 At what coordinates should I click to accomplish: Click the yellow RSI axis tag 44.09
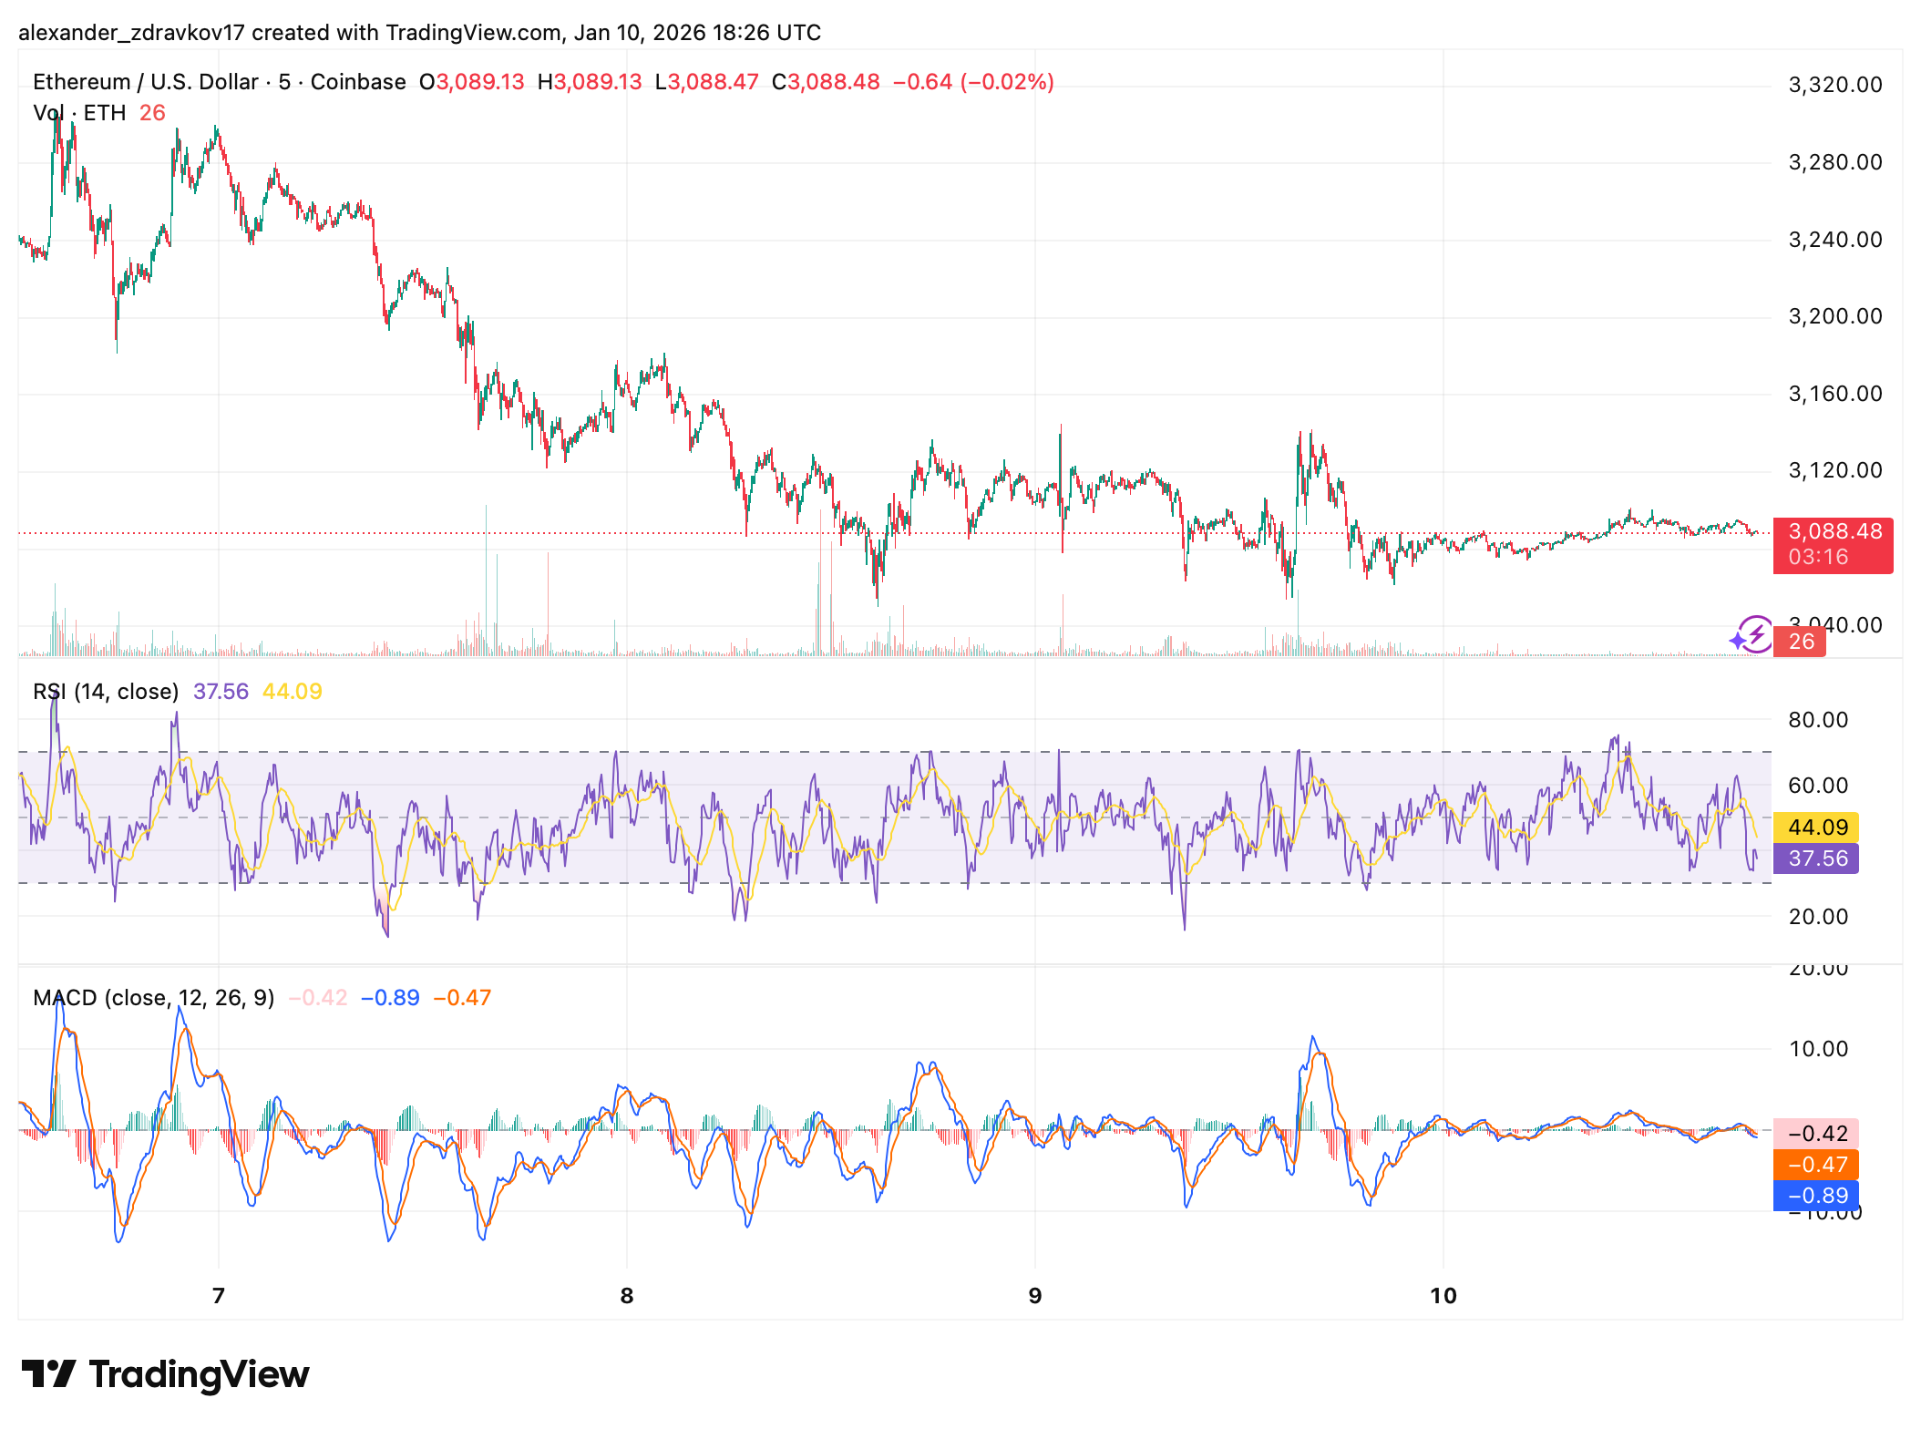[1816, 828]
